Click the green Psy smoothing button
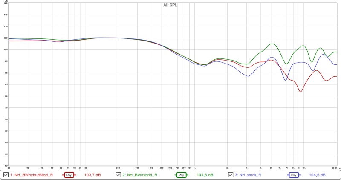Image resolution: width=341 pixels, height=180 pixels. [181, 175]
